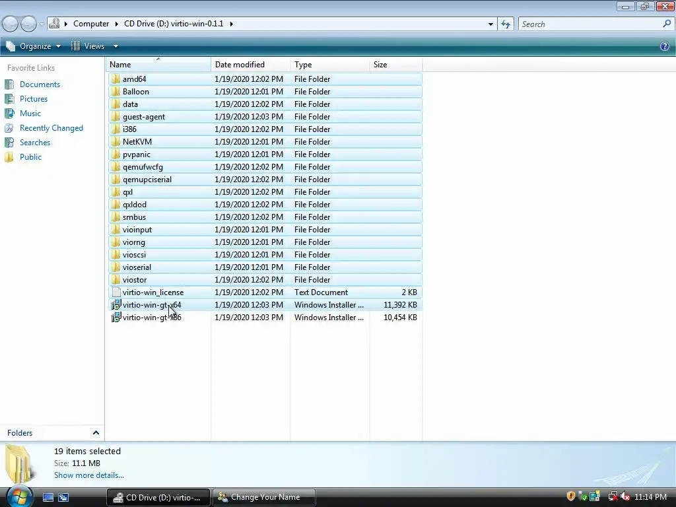Open Searches in Favorite Links

tap(35, 143)
